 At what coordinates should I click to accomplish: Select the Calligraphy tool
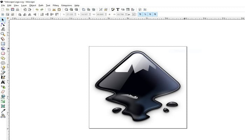coord(3,77)
